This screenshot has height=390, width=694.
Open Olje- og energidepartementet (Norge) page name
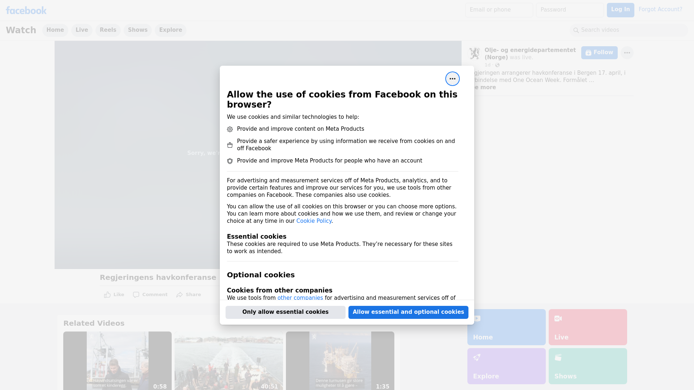coord(530,54)
